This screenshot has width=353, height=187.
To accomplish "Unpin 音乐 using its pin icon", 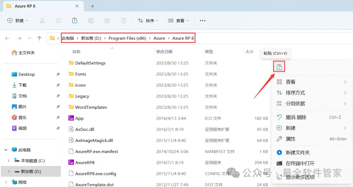I will click(x=58, y=117).
